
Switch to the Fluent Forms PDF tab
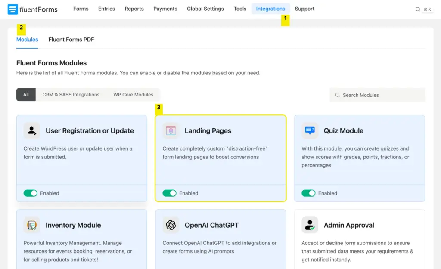pos(71,39)
